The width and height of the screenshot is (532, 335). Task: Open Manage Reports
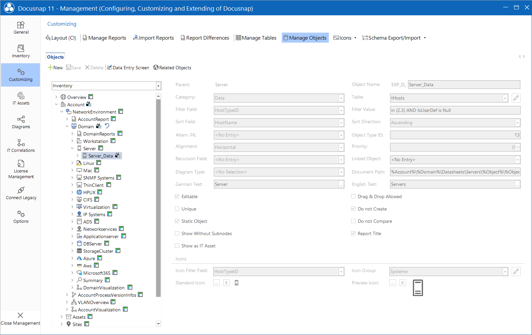click(105, 38)
